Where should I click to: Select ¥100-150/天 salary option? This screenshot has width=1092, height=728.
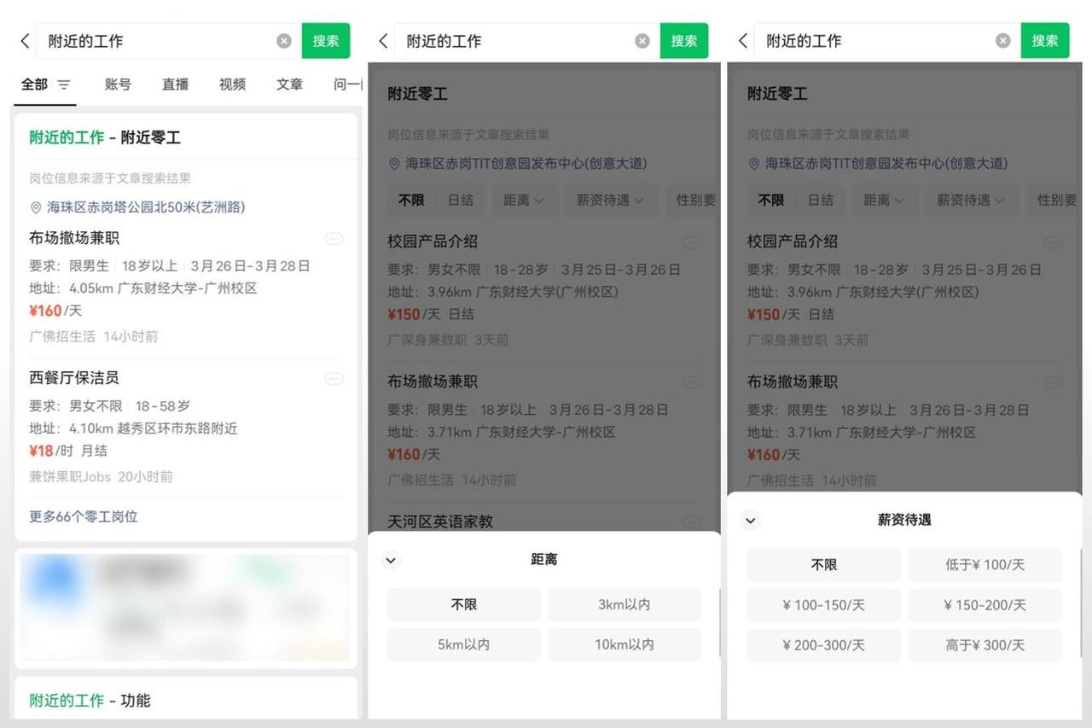(824, 605)
